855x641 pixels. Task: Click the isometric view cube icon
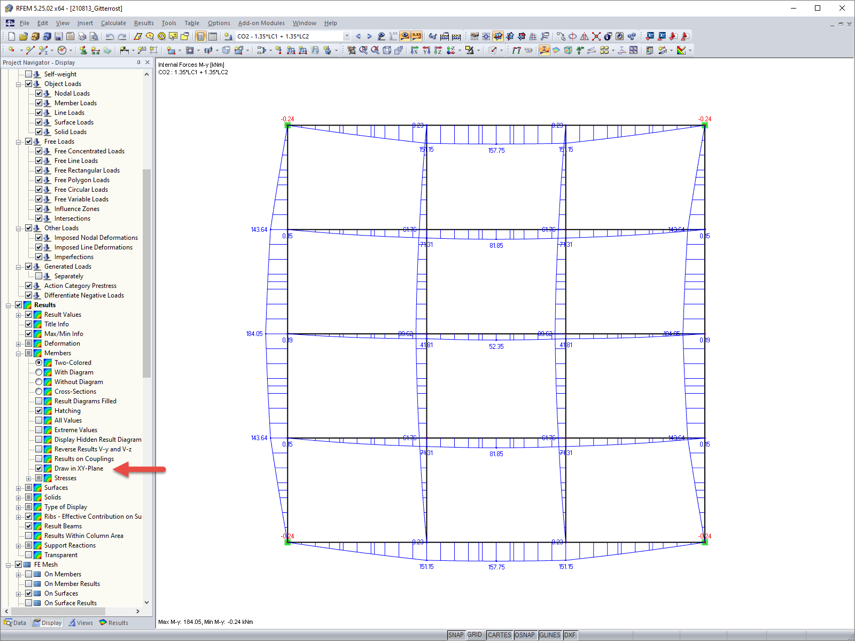387,50
